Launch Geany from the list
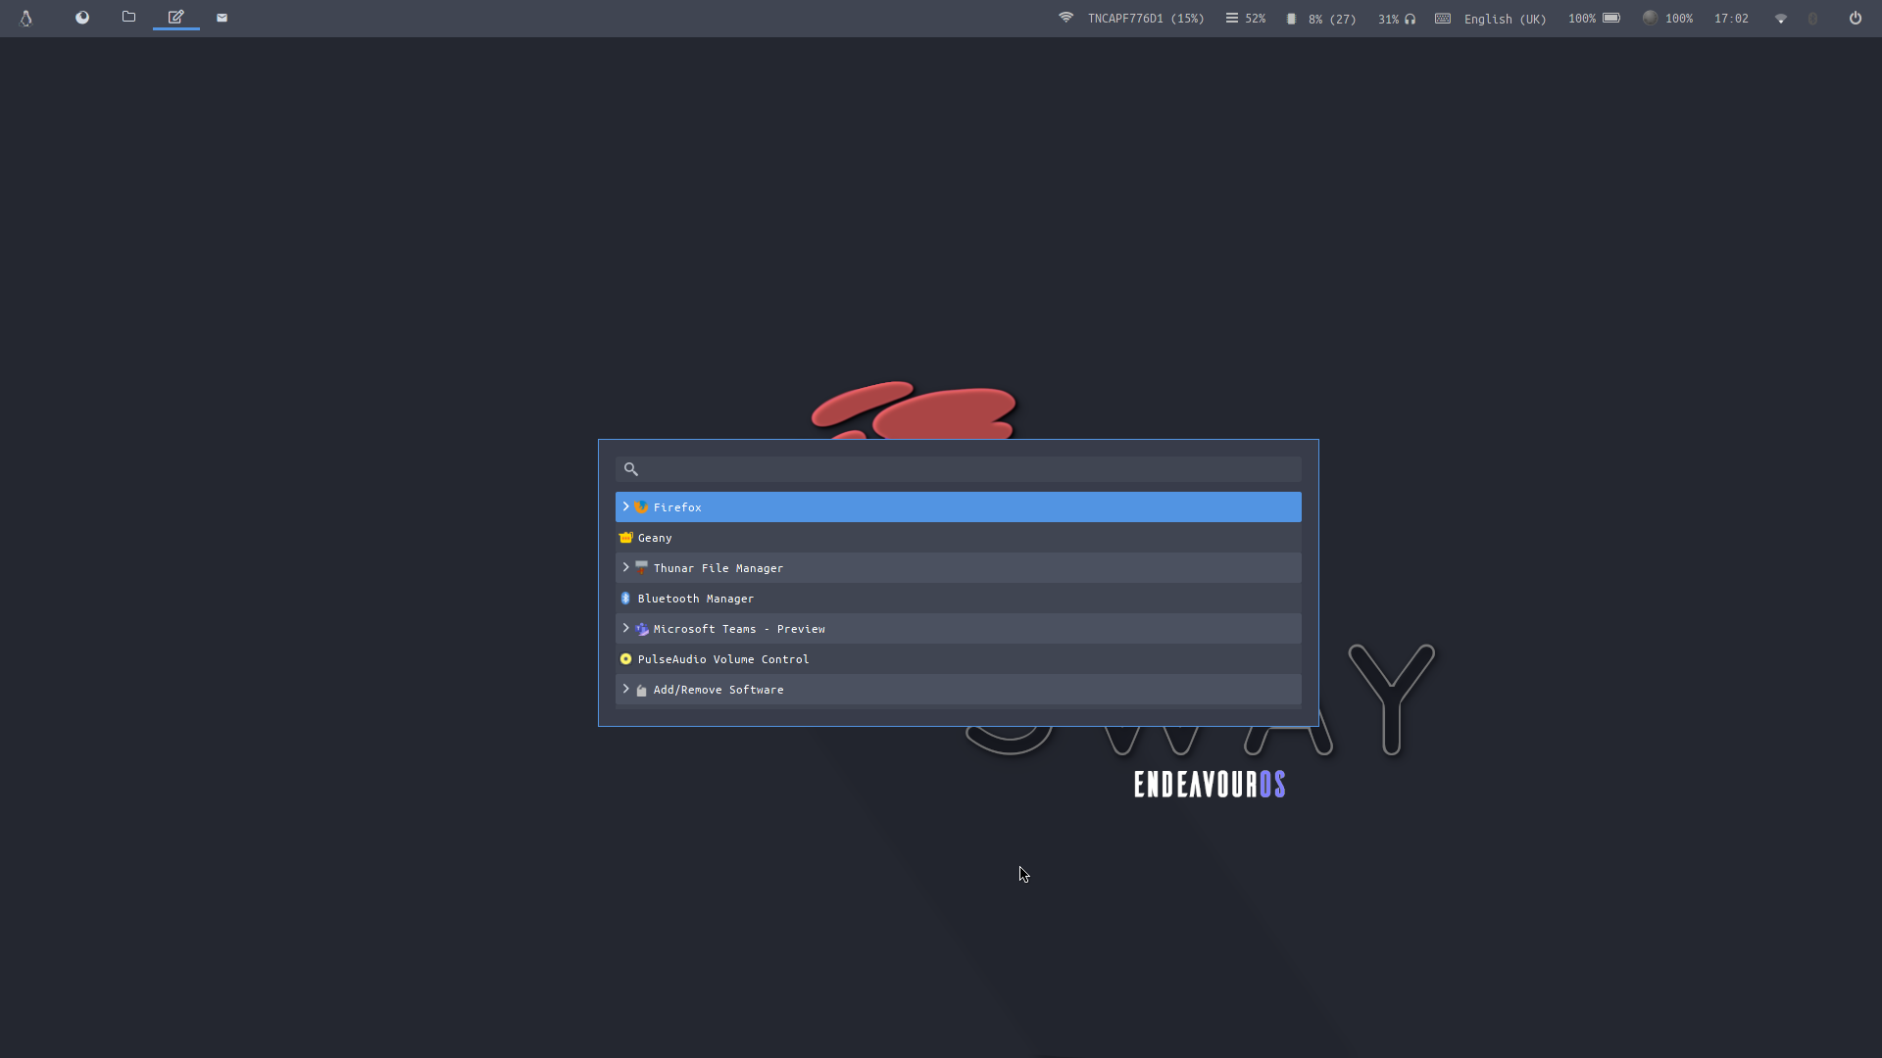Viewport: 1882px width, 1058px height. click(959, 538)
